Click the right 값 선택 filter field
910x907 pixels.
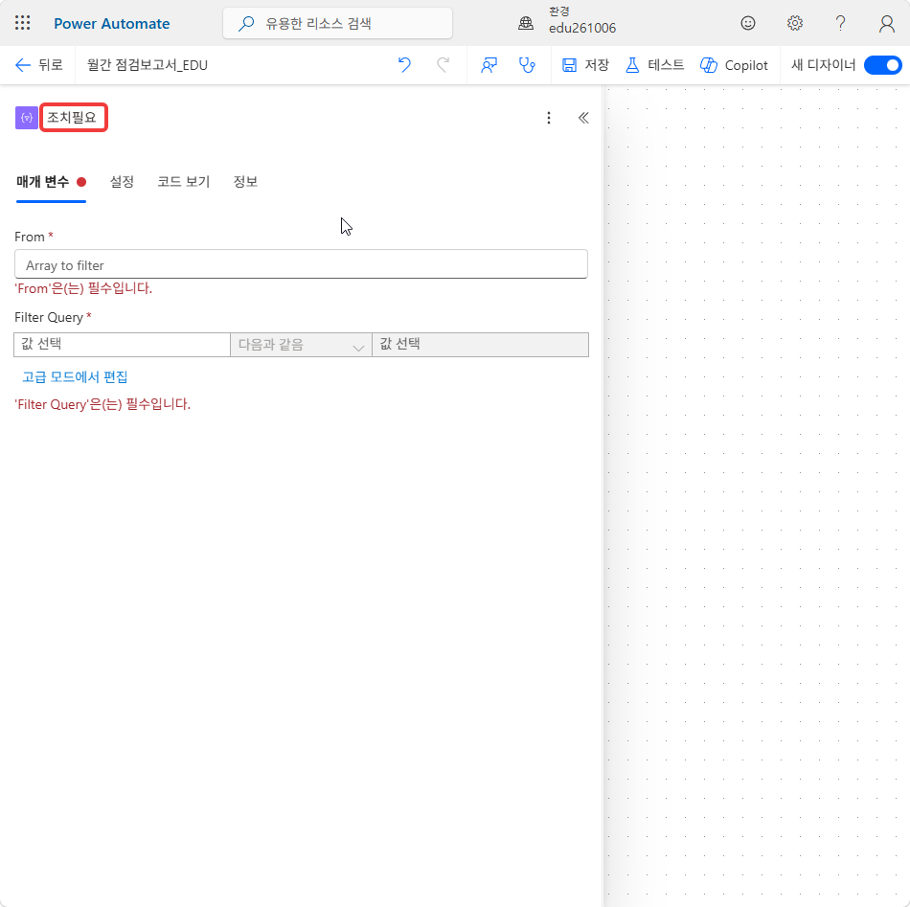[480, 344]
